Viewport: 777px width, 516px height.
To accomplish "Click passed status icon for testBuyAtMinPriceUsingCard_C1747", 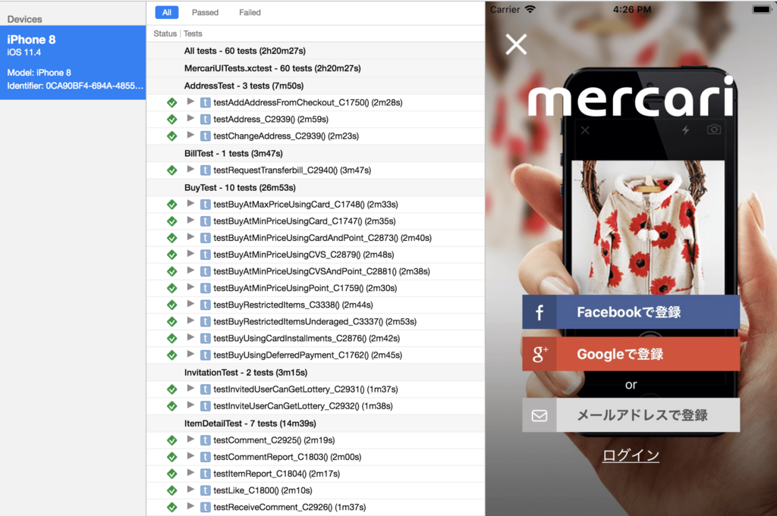I will pyautogui.click(x=172, y=221).
